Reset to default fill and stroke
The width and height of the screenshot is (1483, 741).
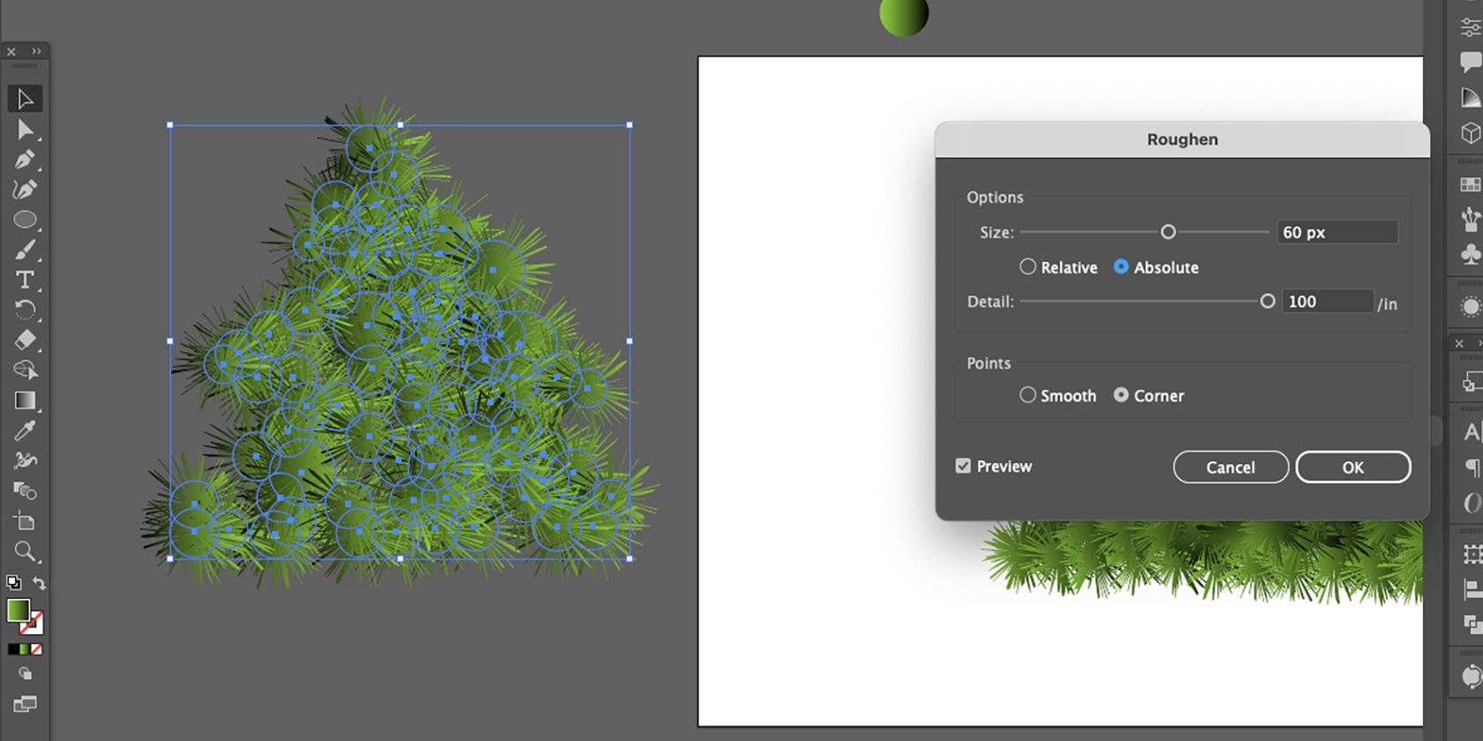pyautogui.click(x=13, y=582)
